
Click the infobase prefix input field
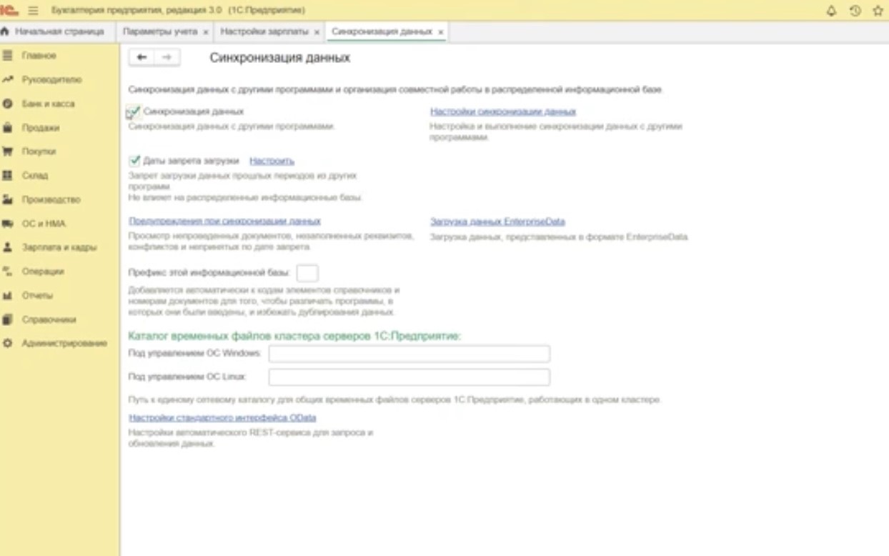307,273
